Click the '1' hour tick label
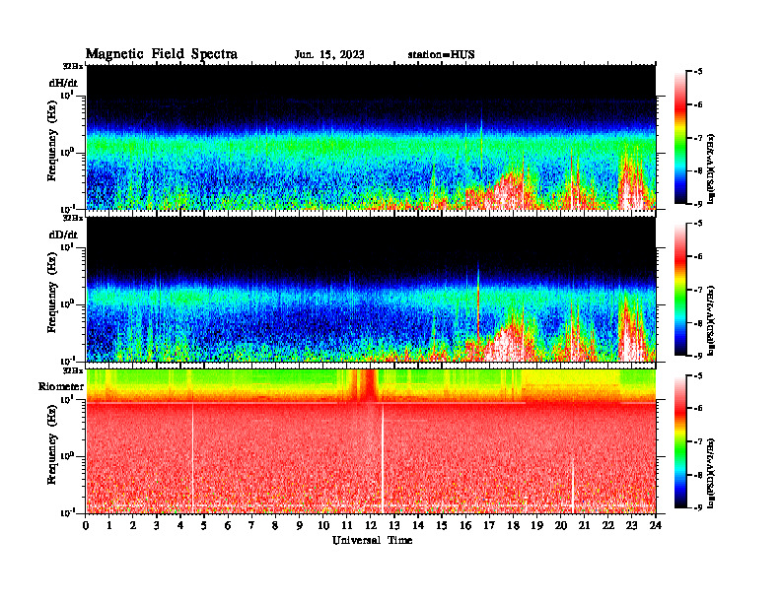Viewport: 781px width, 603px height. 109,525
